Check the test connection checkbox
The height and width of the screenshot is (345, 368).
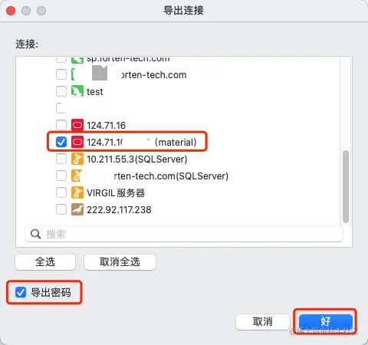tap(61, 91)
